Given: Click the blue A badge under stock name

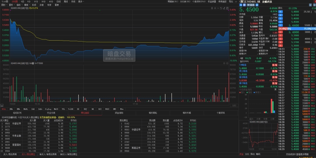Looking at the screenshot, I should tap(241, 5).
